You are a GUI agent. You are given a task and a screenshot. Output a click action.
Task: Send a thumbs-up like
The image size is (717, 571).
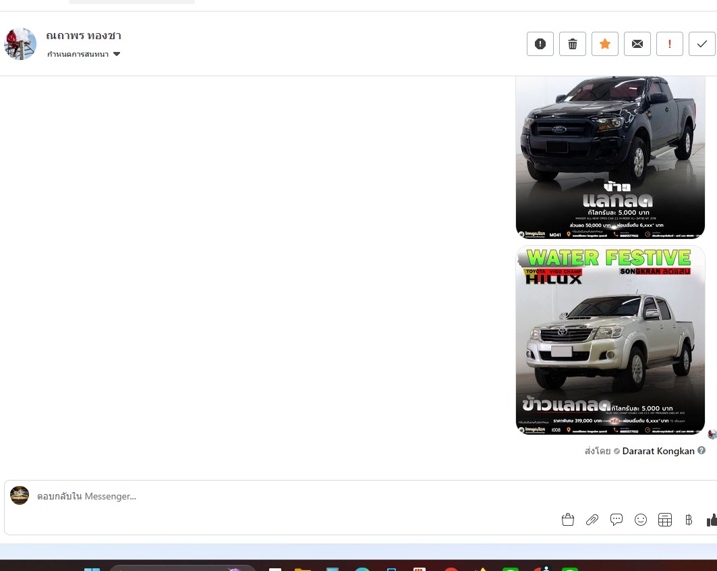tap(712, 520)
